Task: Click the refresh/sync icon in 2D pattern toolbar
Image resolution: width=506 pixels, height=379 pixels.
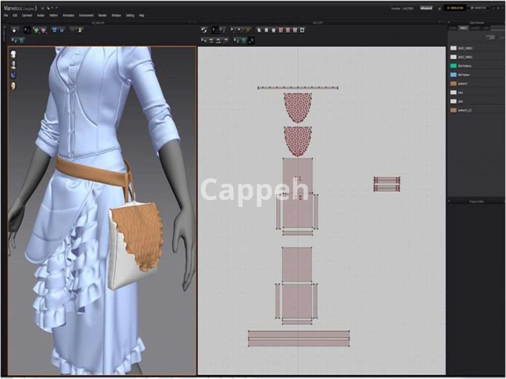Action: pos(204,30)
